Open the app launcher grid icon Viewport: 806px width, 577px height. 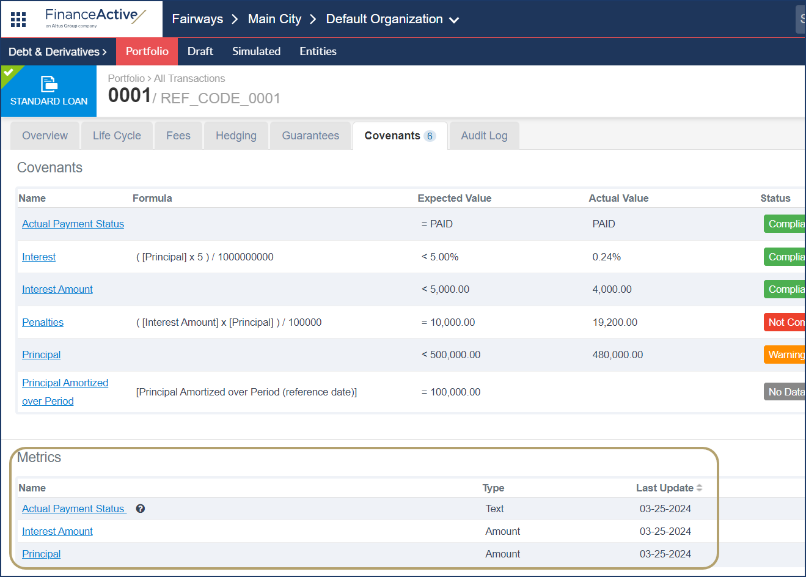pyautogui.click(x=18, y=19)
